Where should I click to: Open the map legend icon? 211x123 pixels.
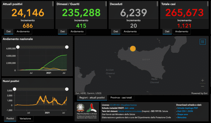(203, 42)
